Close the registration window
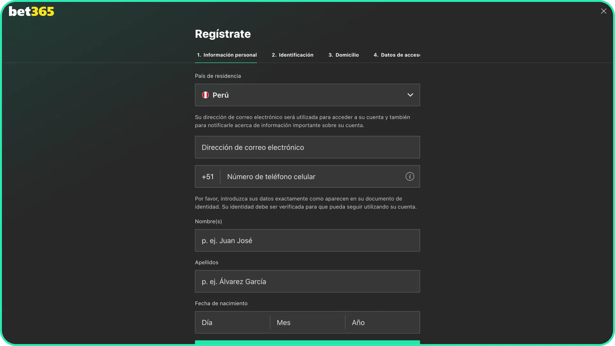The width and height of the screenshot is (615, 346). pyautogui.click(x=604, y=11)
